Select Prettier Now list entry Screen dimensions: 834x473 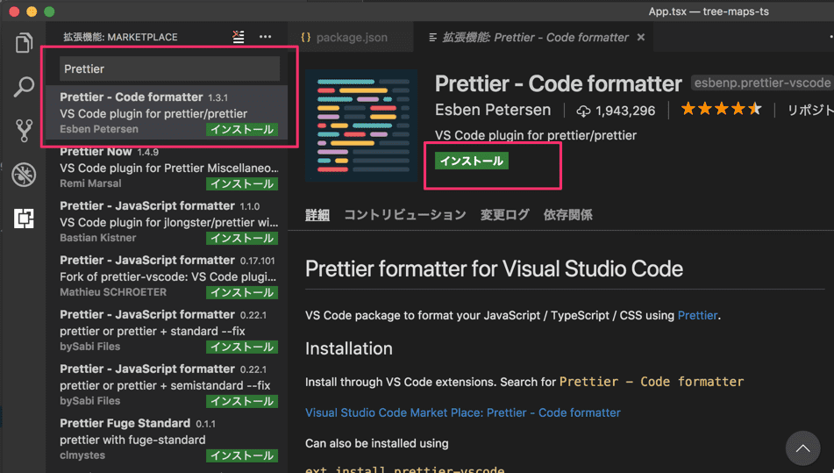tap(167, 168)
